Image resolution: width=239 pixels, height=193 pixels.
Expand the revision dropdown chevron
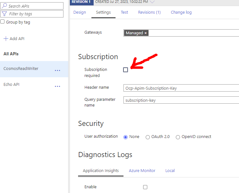152,2
